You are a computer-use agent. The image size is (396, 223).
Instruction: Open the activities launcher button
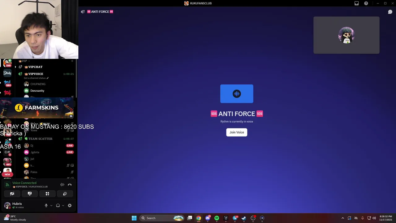click(x=47, y=194)
